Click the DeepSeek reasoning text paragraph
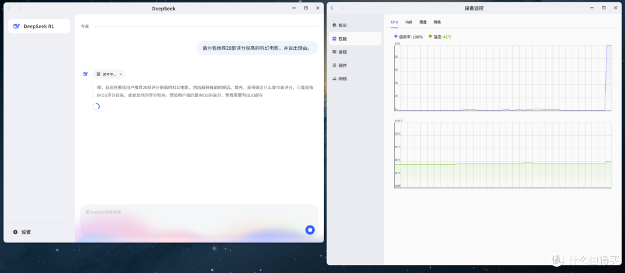 (205, 91)
